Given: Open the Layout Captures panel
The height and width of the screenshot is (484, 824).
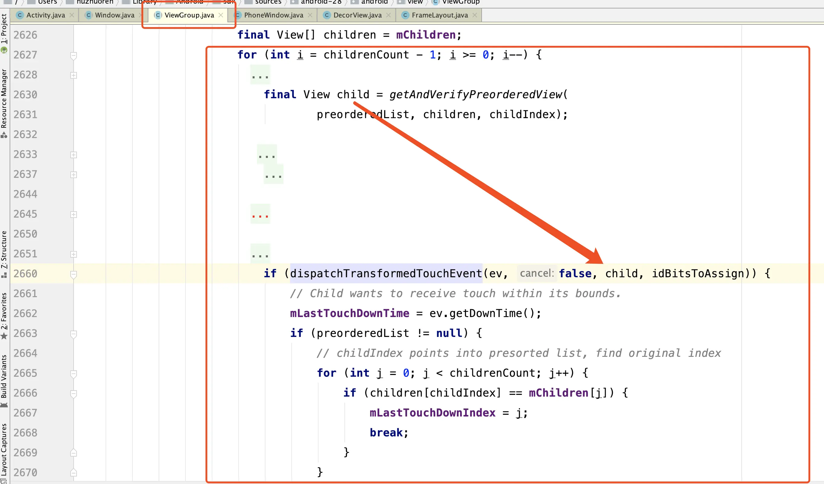Looking at the screenshot, I should [4, 449].
